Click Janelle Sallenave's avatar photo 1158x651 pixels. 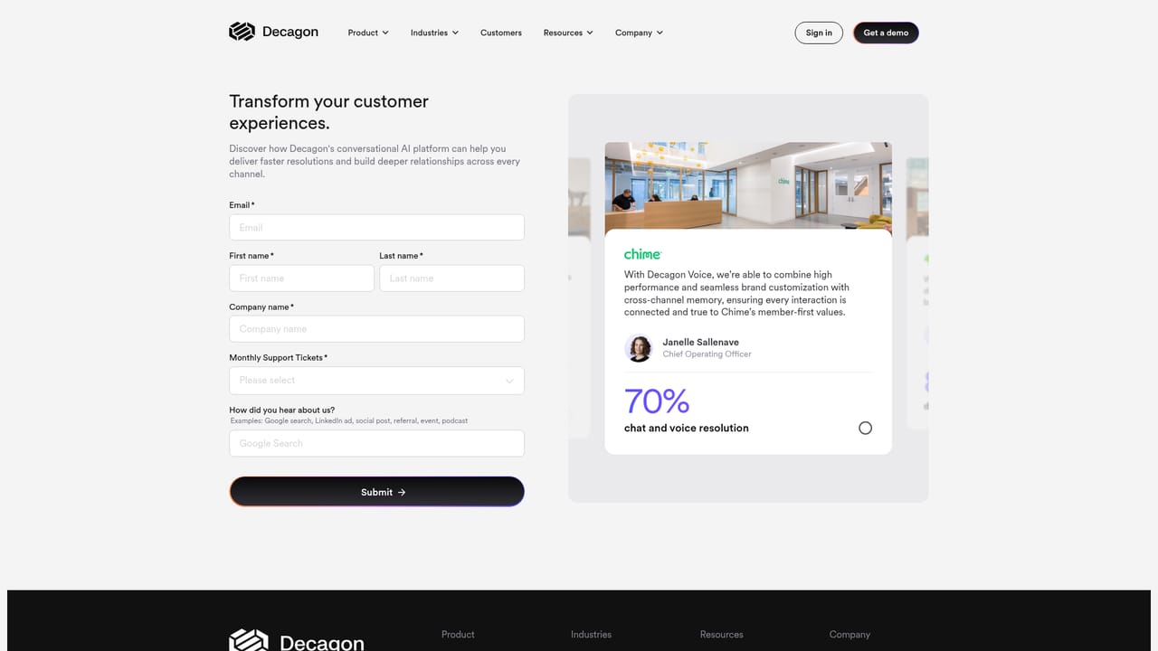coord(639,348)
